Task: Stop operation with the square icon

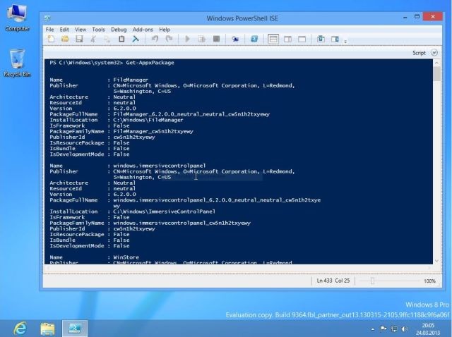Action: pyautogui.click(x=216, y=39)
